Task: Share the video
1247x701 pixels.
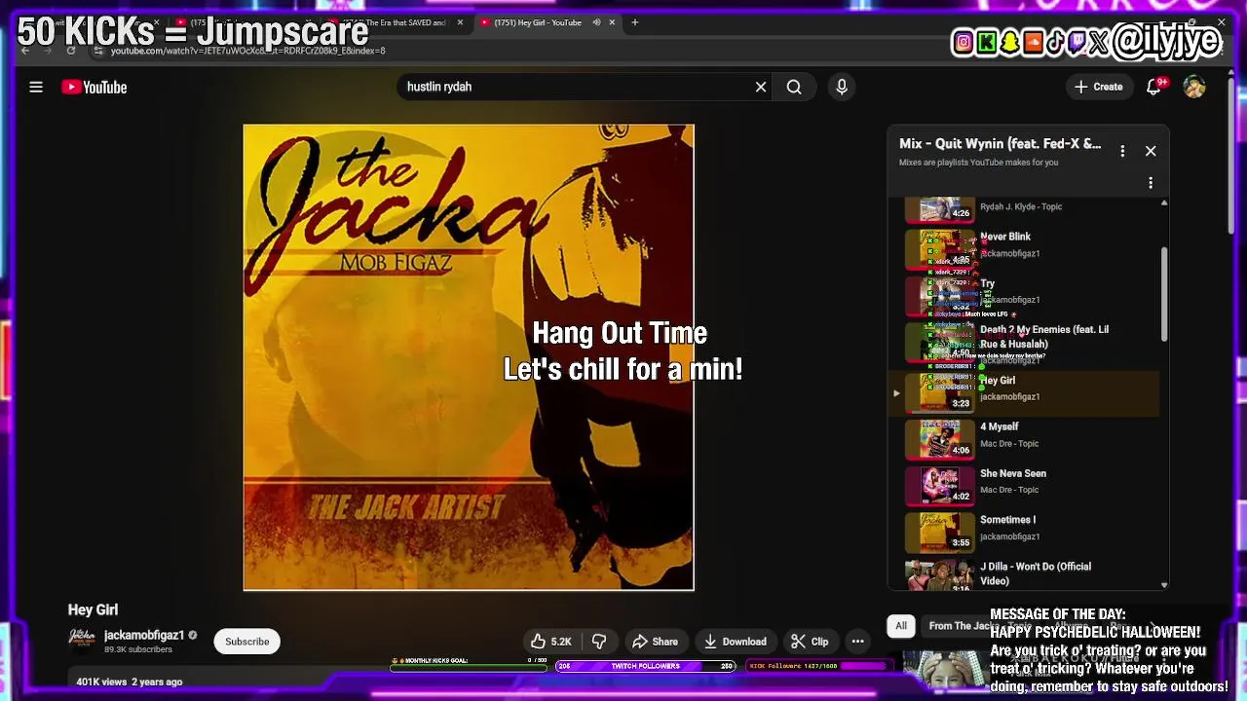Action: (x=655, y=642)
